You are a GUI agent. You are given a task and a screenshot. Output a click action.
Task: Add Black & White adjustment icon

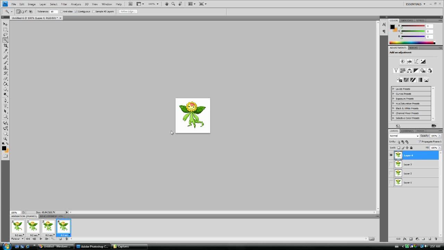pyautogui.click(x=416, y=70)
